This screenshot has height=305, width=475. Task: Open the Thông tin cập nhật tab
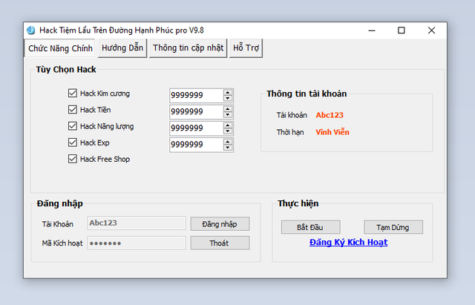[188, 48]
